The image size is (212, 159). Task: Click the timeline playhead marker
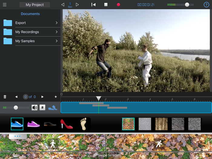click(x=98, y=98)
